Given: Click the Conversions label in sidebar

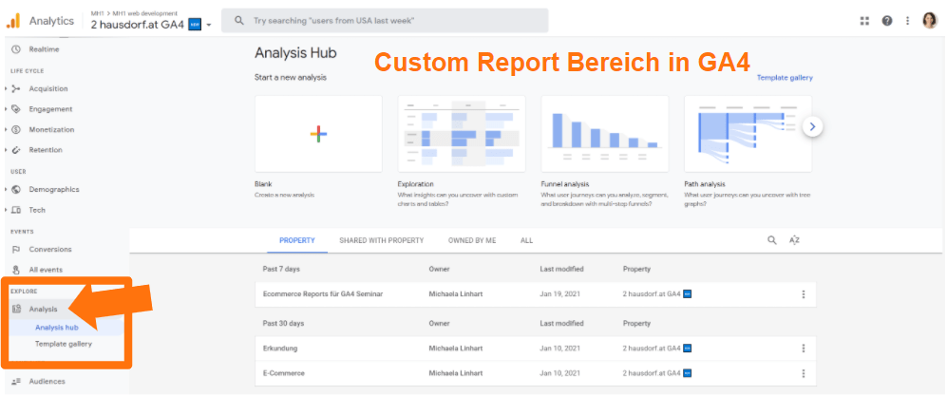Looking at the screenshot, I should coord(50,250).
